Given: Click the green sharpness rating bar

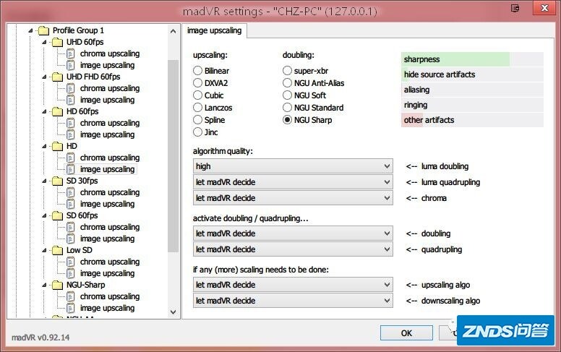Looking at the screenshot, I should tap(455, 59).
